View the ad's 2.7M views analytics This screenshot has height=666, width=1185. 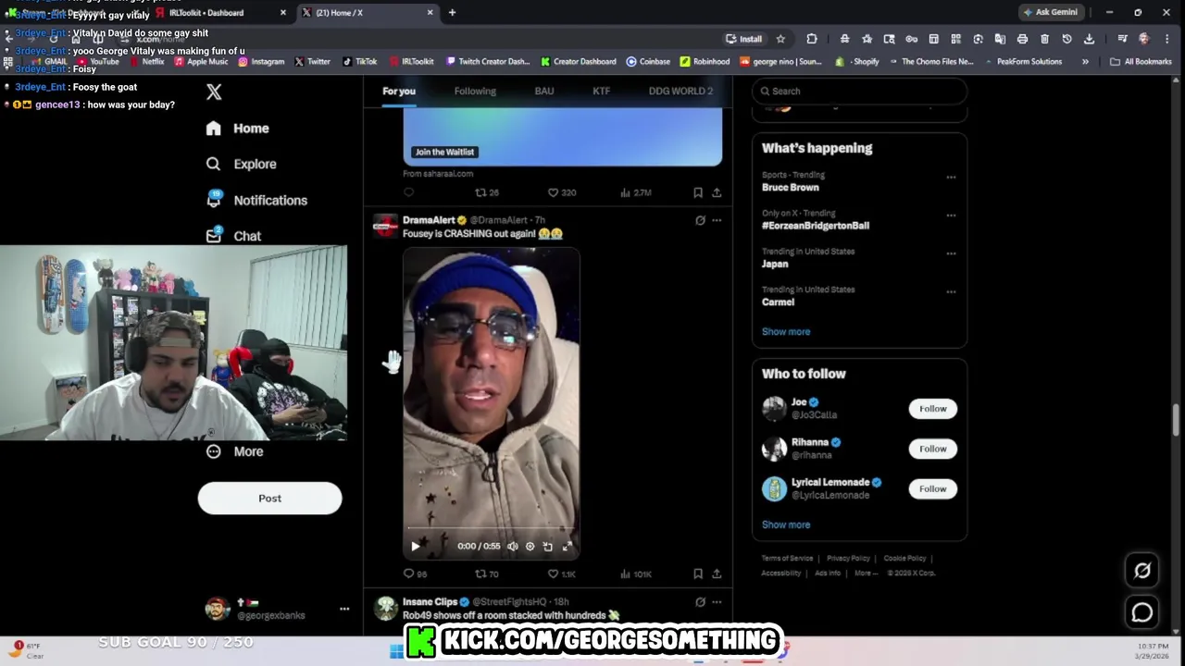[x=636, y=192]
